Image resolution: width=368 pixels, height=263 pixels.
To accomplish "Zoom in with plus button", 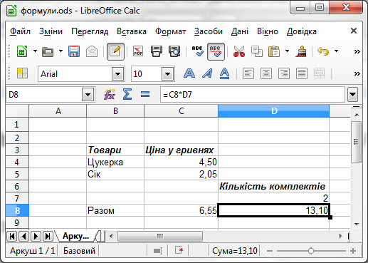I will (x=353, y=251).
